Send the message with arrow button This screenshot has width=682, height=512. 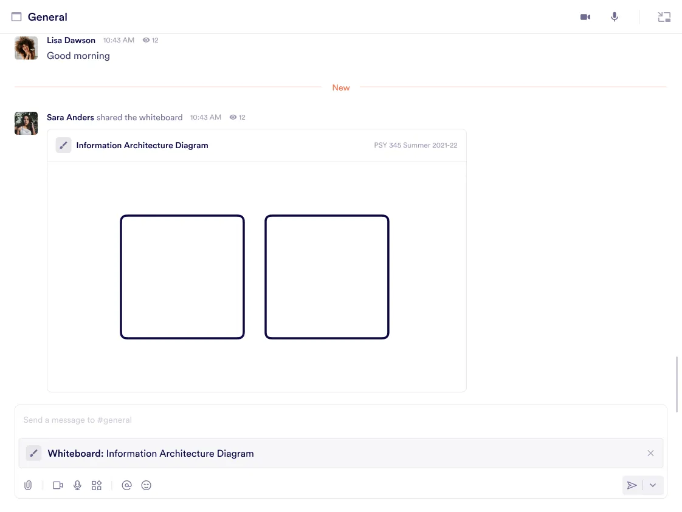(632, 485)
